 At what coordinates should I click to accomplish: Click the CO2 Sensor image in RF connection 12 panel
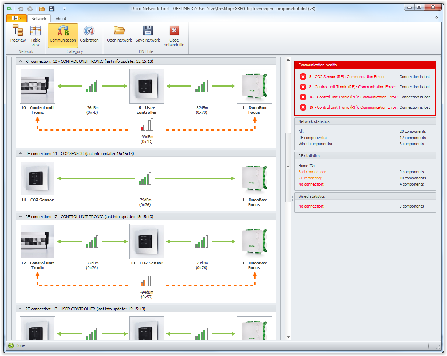coord(147,241)
